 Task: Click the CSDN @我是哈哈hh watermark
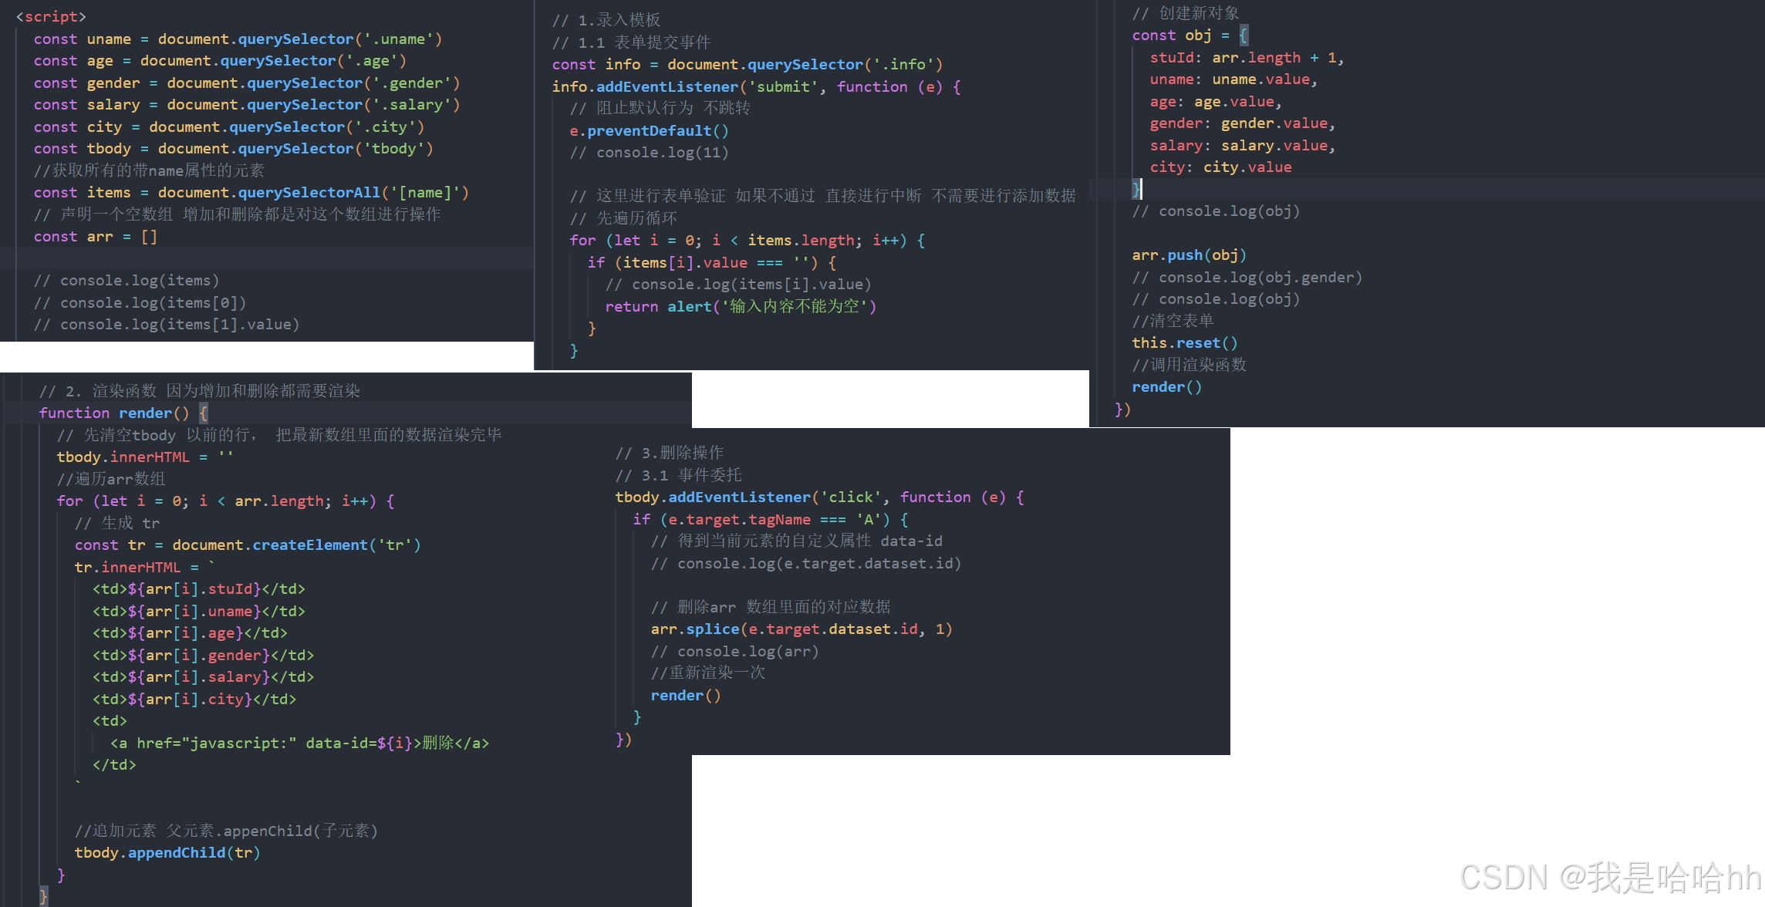pyautogui.click(x=1609, y=877)
